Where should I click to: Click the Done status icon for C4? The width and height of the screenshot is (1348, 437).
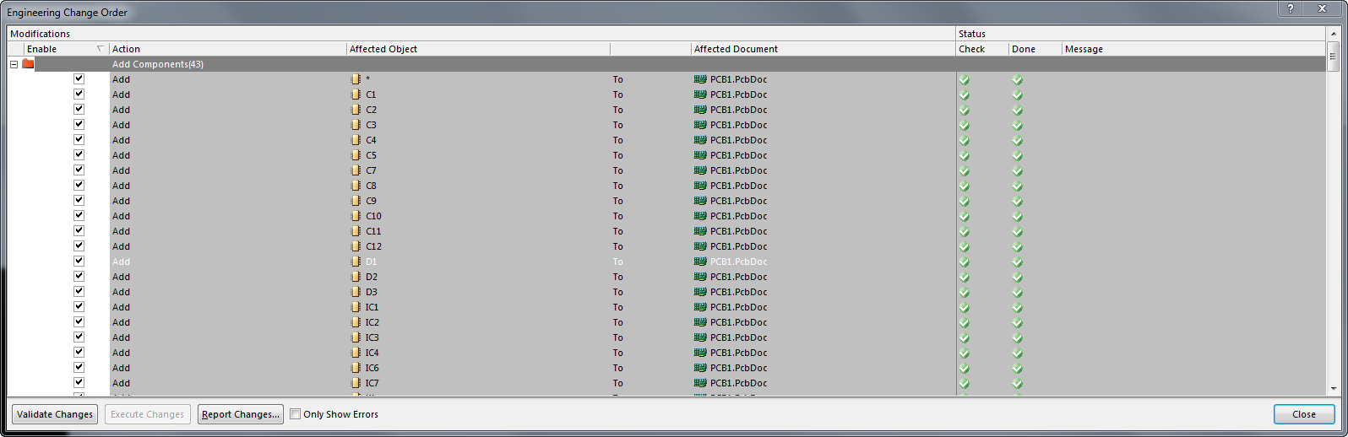coord(1018,140)
